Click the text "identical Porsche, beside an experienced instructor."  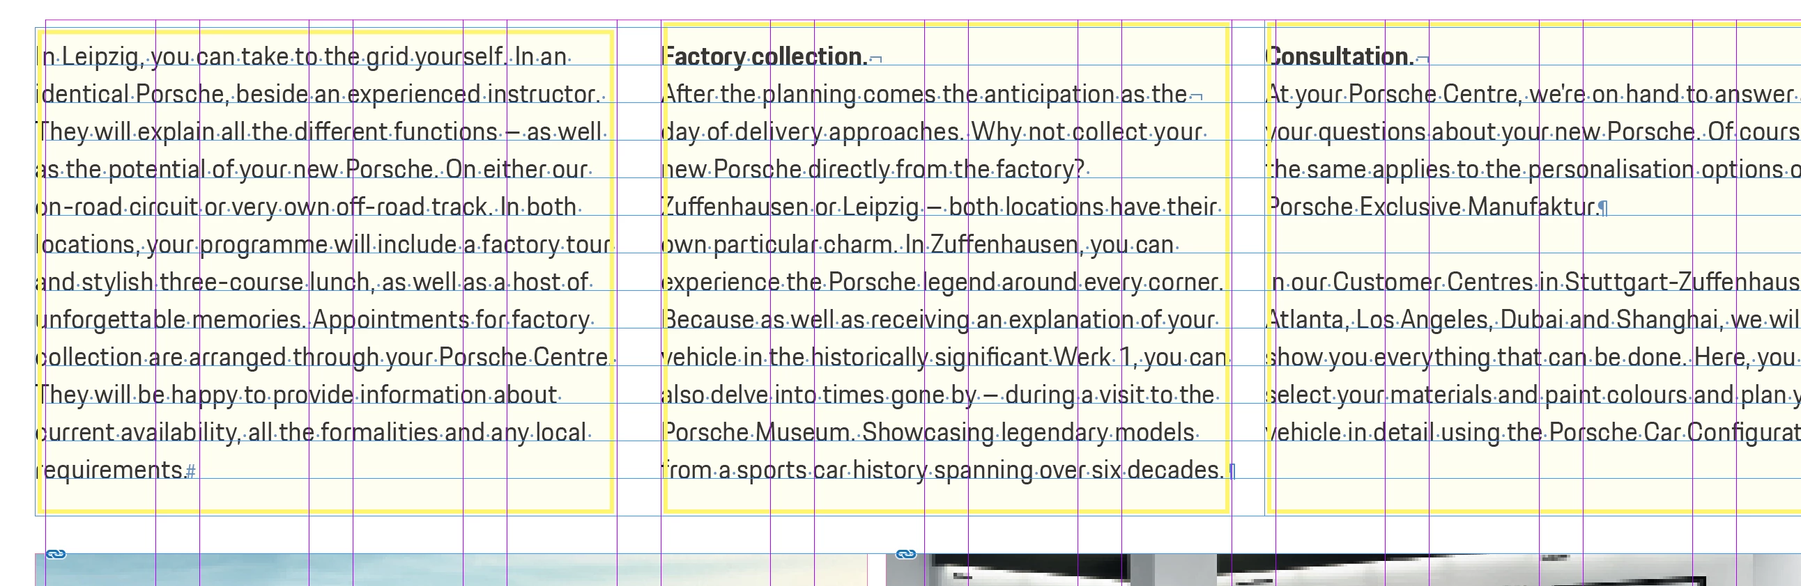[x=318, y=94]
